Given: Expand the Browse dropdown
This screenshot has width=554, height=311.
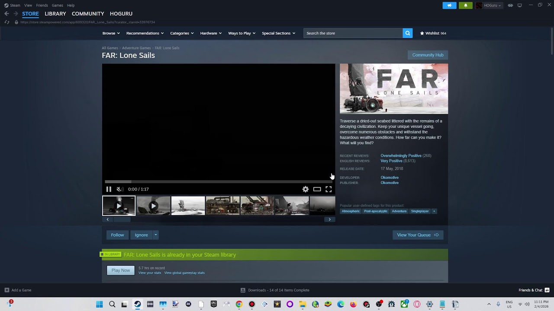Looking at the screenshot, I should [x=111, y=33].
